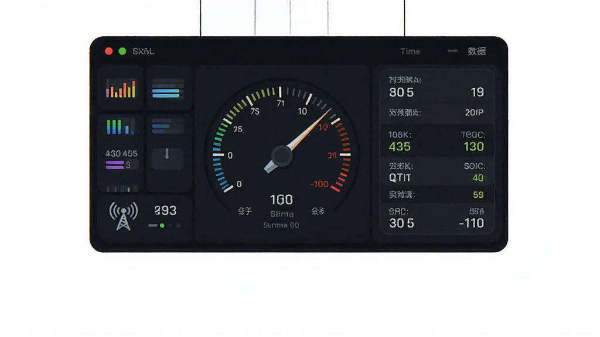The width and height of the screenshot is (600, 337).
Task: Click the 71 mark on the gauge
Action: (x=281, y=104)
